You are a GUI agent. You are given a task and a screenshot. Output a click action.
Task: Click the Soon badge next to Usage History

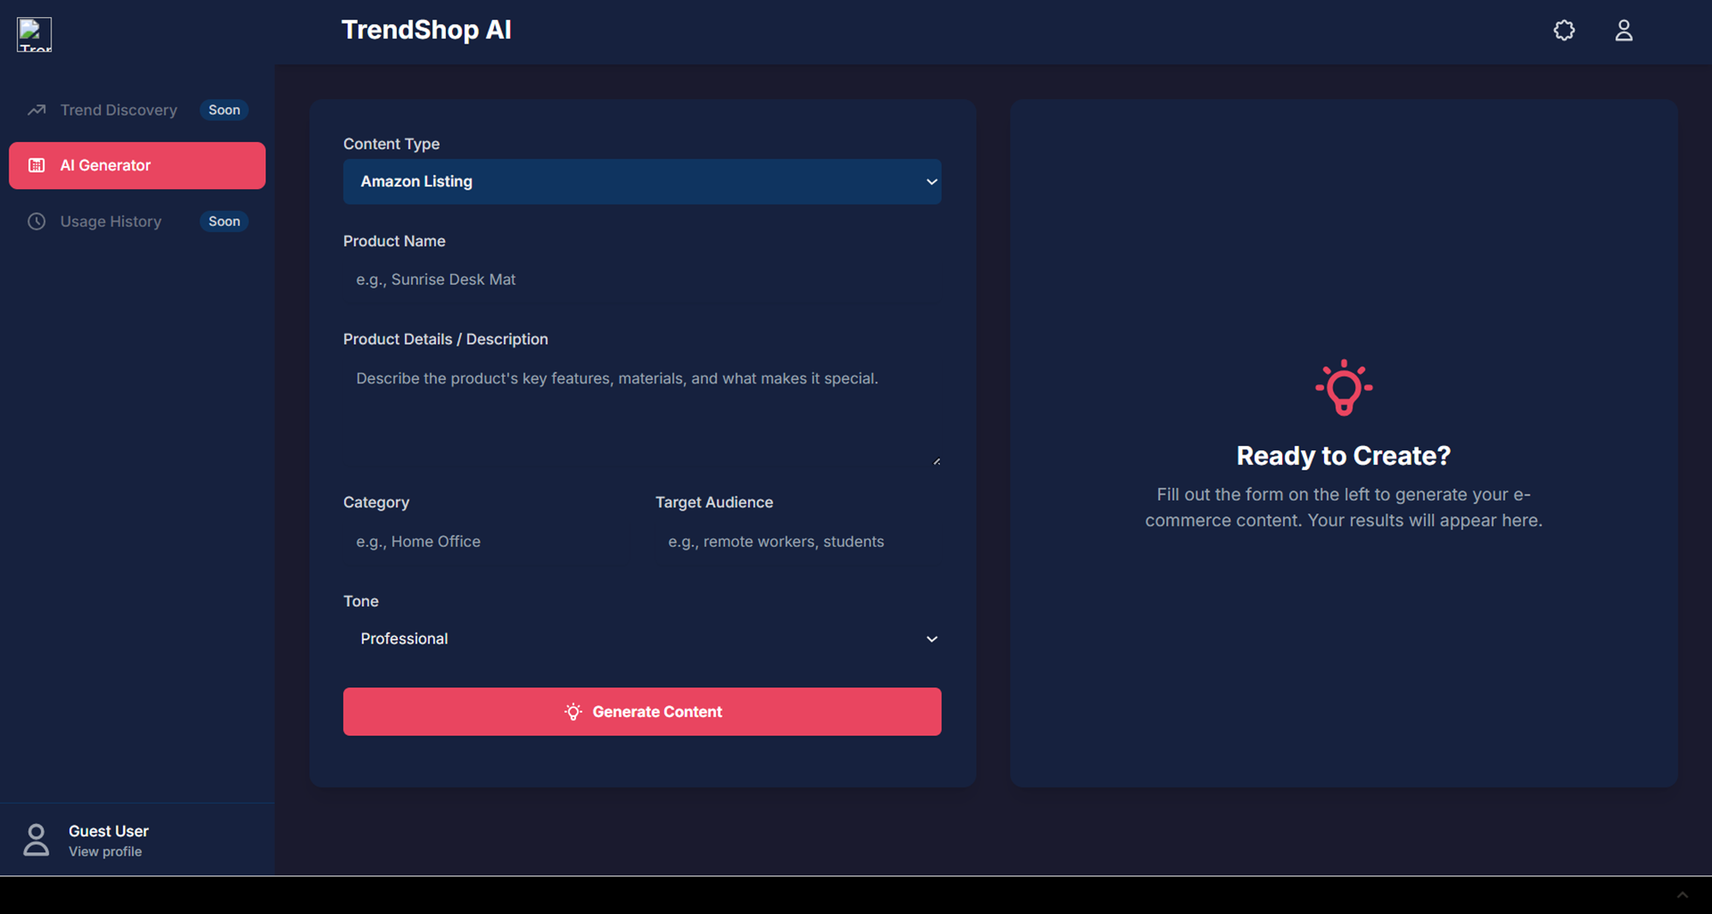pos(224,222)
